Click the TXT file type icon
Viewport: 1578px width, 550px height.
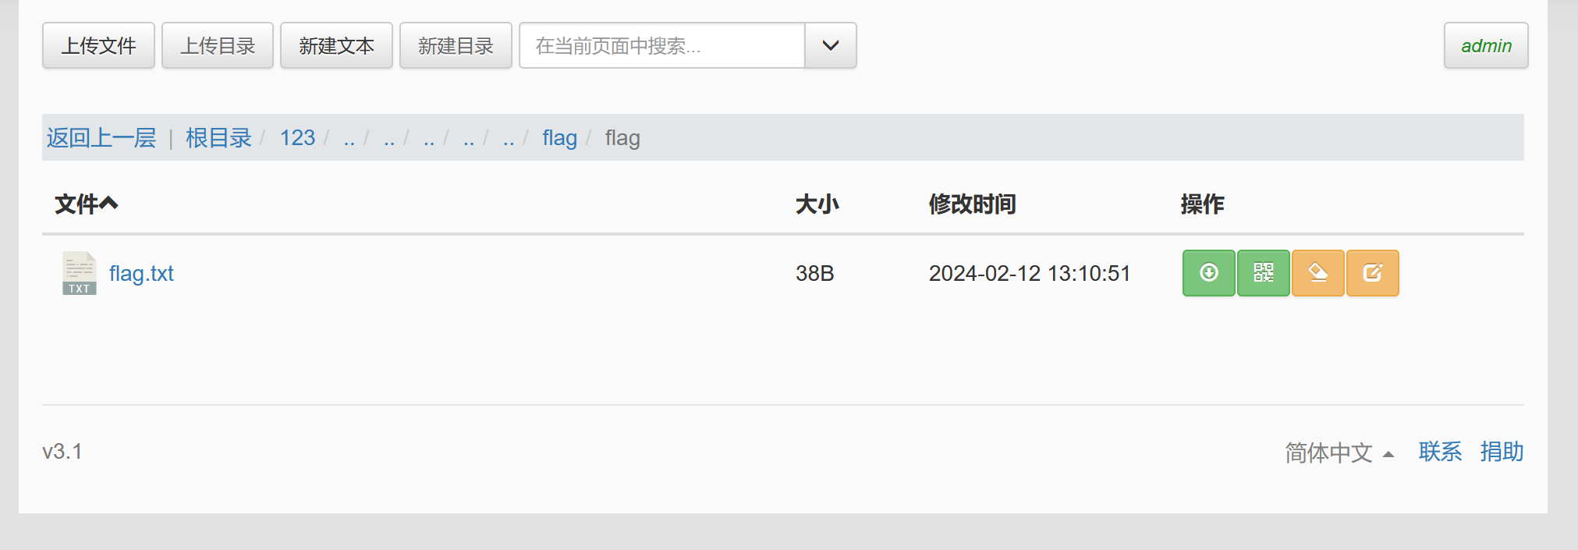(79, 273)
